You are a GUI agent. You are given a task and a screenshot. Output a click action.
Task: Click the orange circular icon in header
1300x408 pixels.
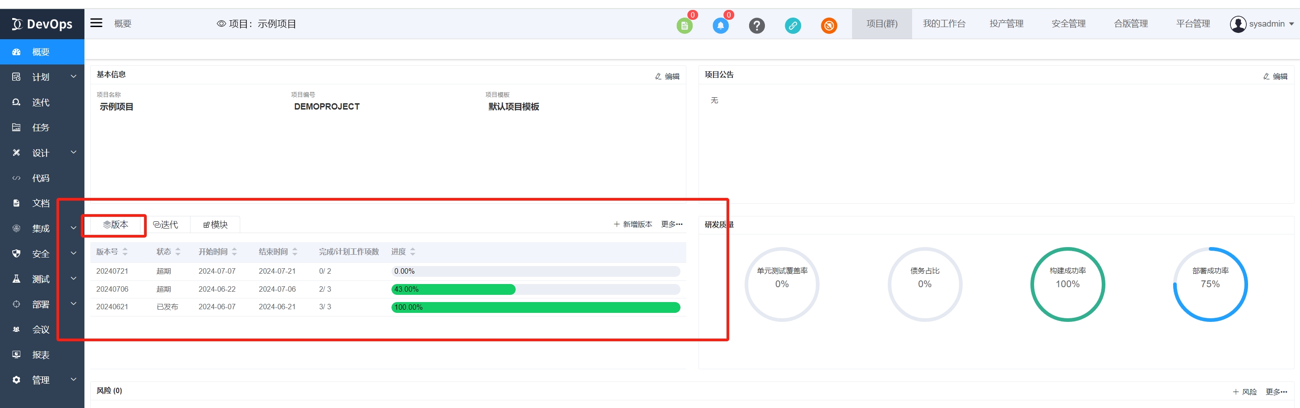(829, 26)
